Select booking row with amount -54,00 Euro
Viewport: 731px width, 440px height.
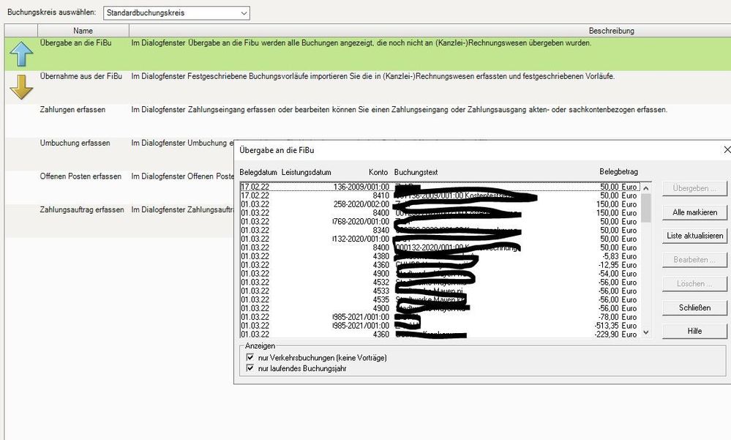[x=440, y=273]
